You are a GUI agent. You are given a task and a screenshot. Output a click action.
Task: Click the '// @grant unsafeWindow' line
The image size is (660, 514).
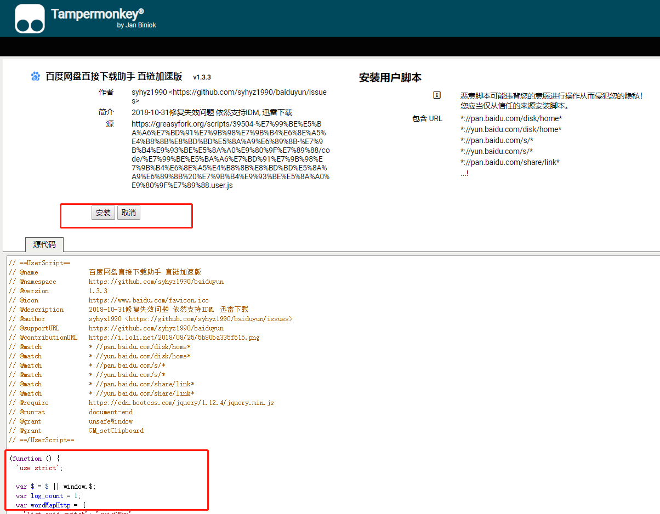pos(71,421)
